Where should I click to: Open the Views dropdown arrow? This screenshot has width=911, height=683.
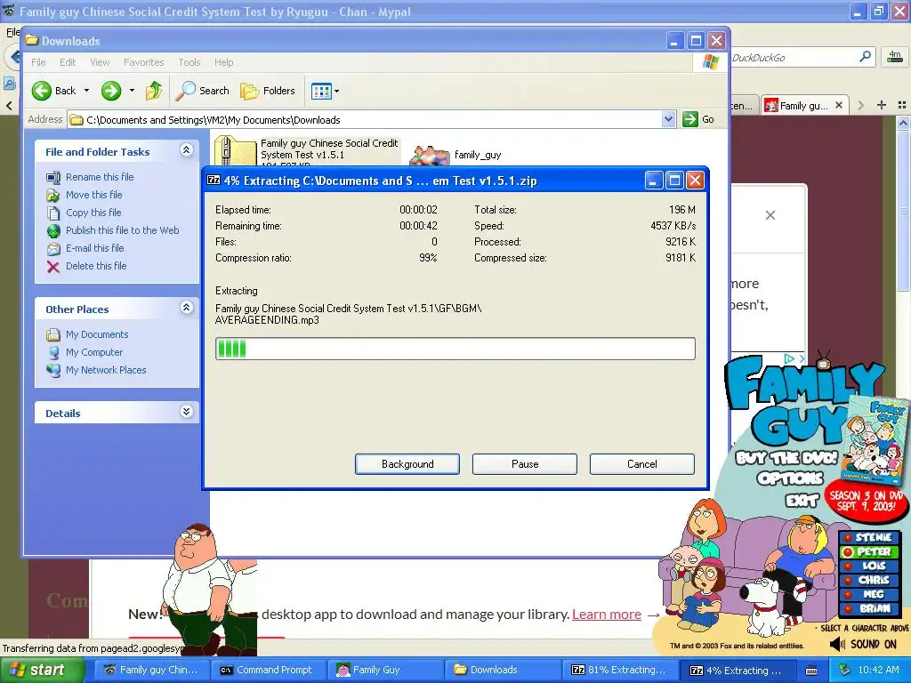point(336,92)
